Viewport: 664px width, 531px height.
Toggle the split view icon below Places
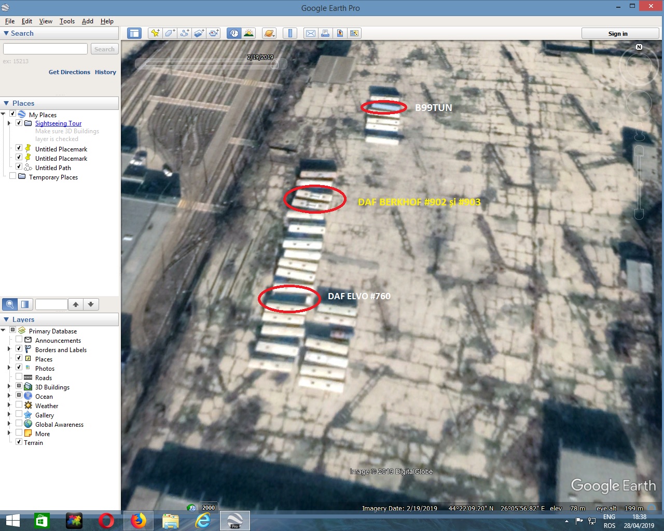click(25, 304)
